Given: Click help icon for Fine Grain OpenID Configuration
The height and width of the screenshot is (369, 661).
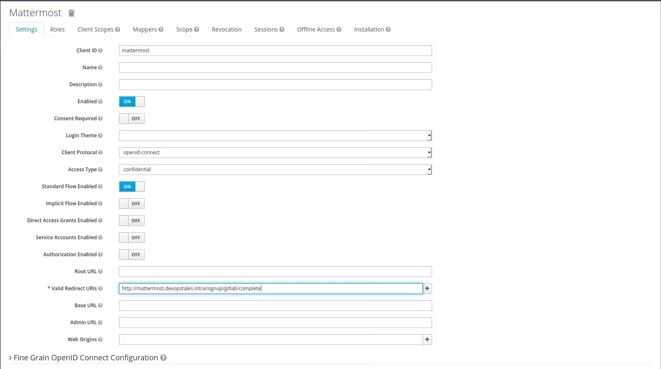Looking at the screenshot, I should (163, 358).
